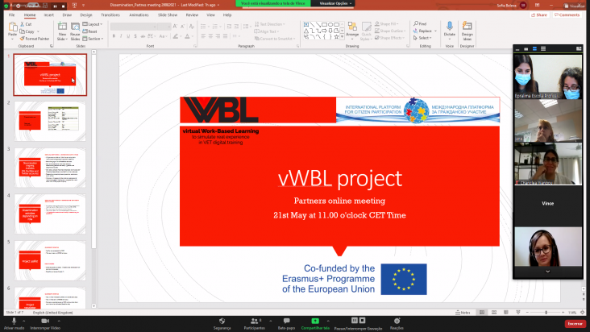Viewport: 590px width, 332px height.
Task: Open the Participantes panel
Action: tap(255, 323)
